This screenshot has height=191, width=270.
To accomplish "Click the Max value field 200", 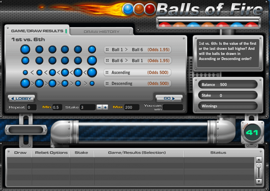I will point(132,107).
